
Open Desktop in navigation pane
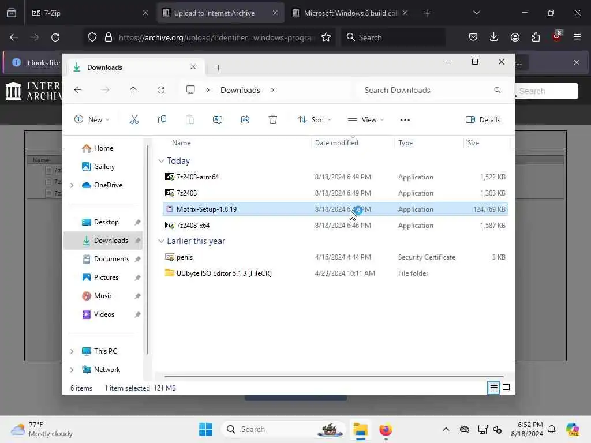coord(100,222)
